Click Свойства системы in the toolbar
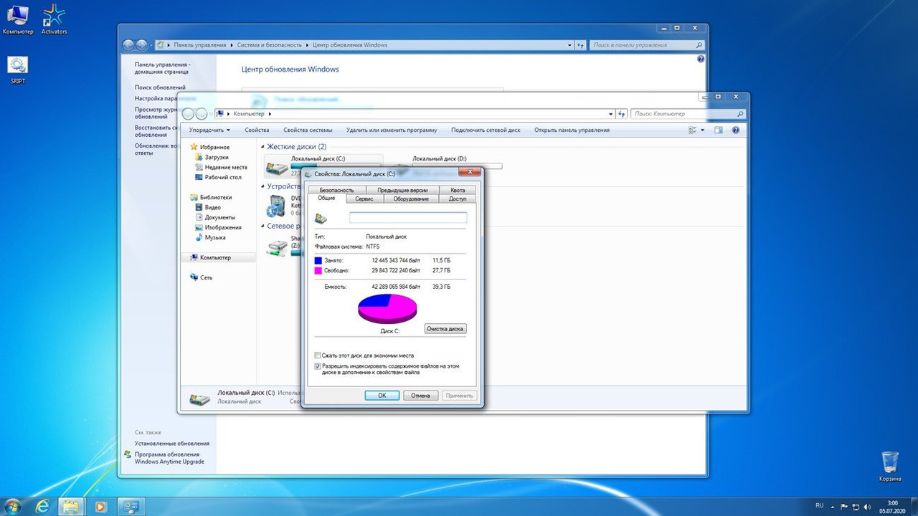918x516 pixels. [308, 130]
